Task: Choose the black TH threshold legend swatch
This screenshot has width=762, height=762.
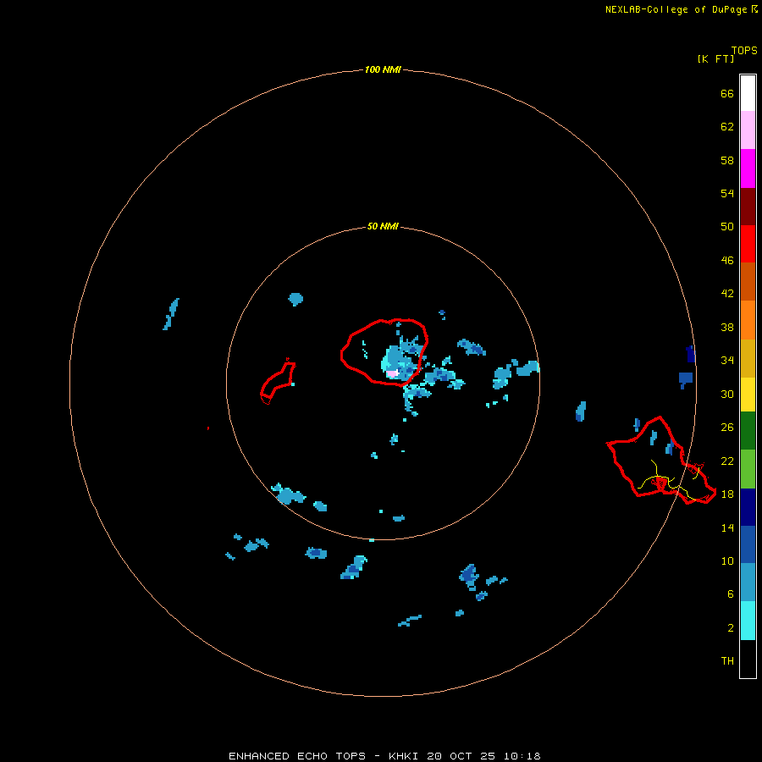Action: point(748,659)
